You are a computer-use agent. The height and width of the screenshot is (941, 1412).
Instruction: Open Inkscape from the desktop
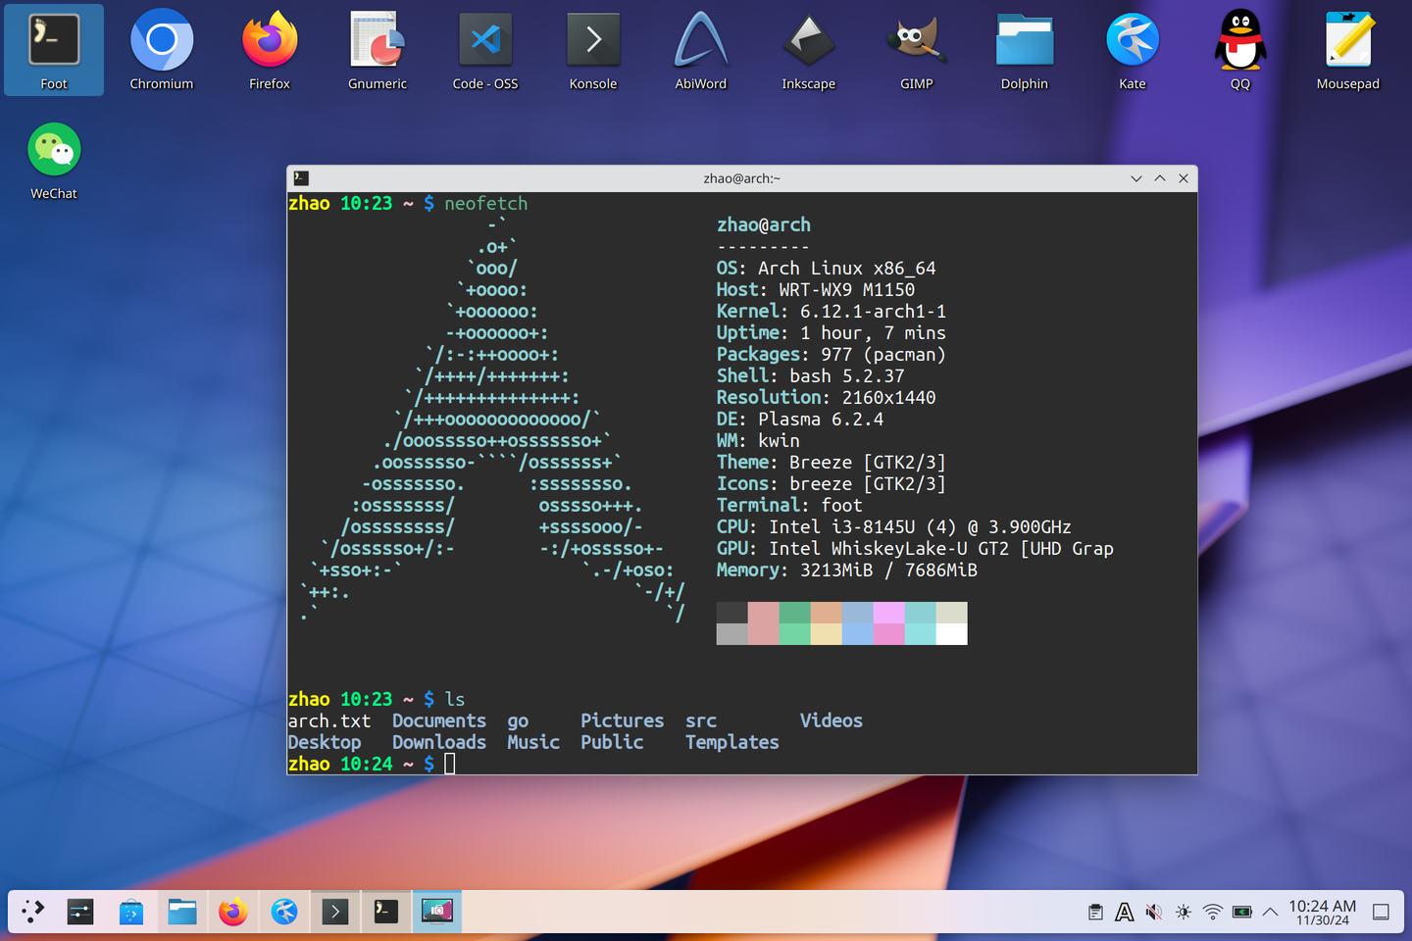[808, 41]
